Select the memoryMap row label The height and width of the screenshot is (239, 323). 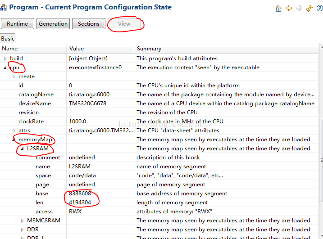click(x=35, y=140)
